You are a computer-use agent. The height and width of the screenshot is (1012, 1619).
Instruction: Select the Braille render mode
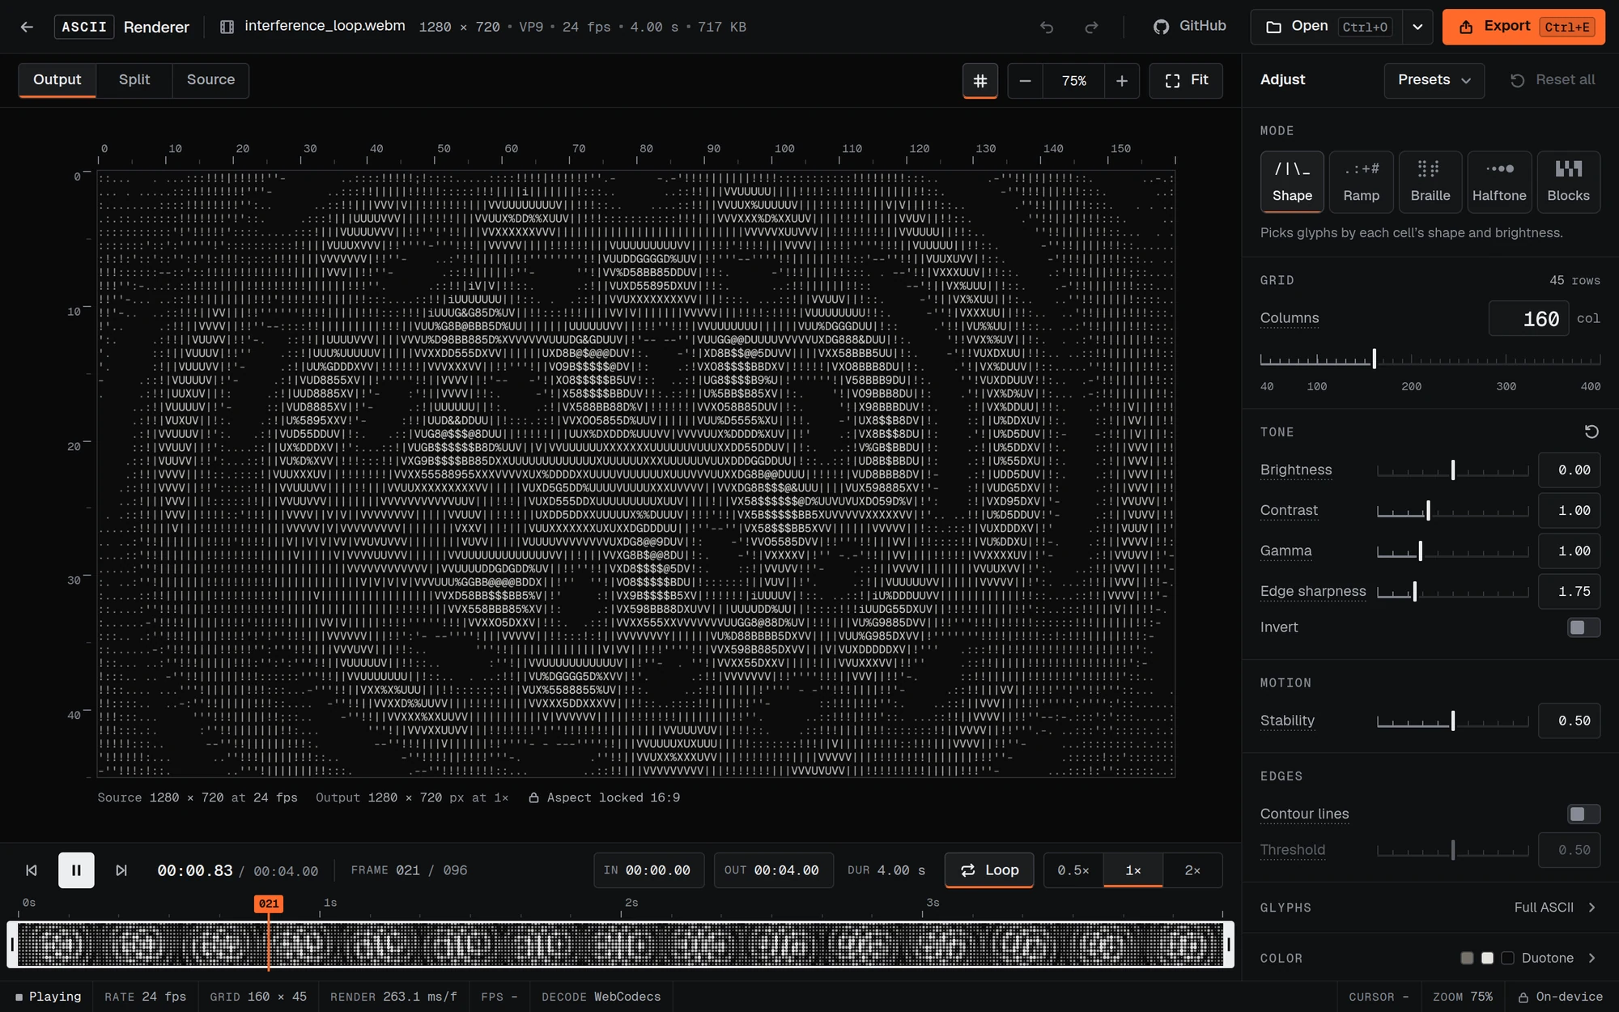[x=1430, y=181]
